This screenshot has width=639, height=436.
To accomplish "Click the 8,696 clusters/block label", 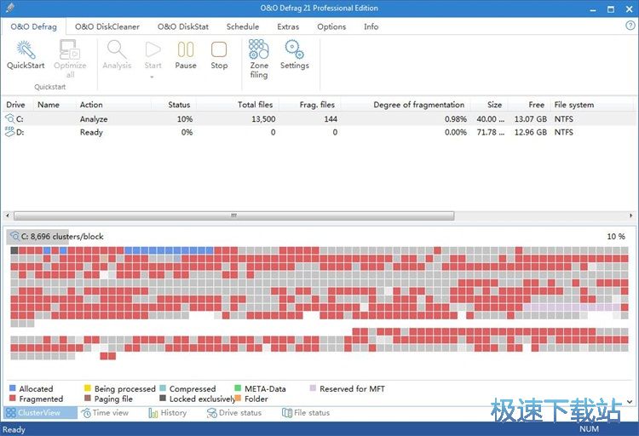I will pyautogui.click(x=66, y=237).
